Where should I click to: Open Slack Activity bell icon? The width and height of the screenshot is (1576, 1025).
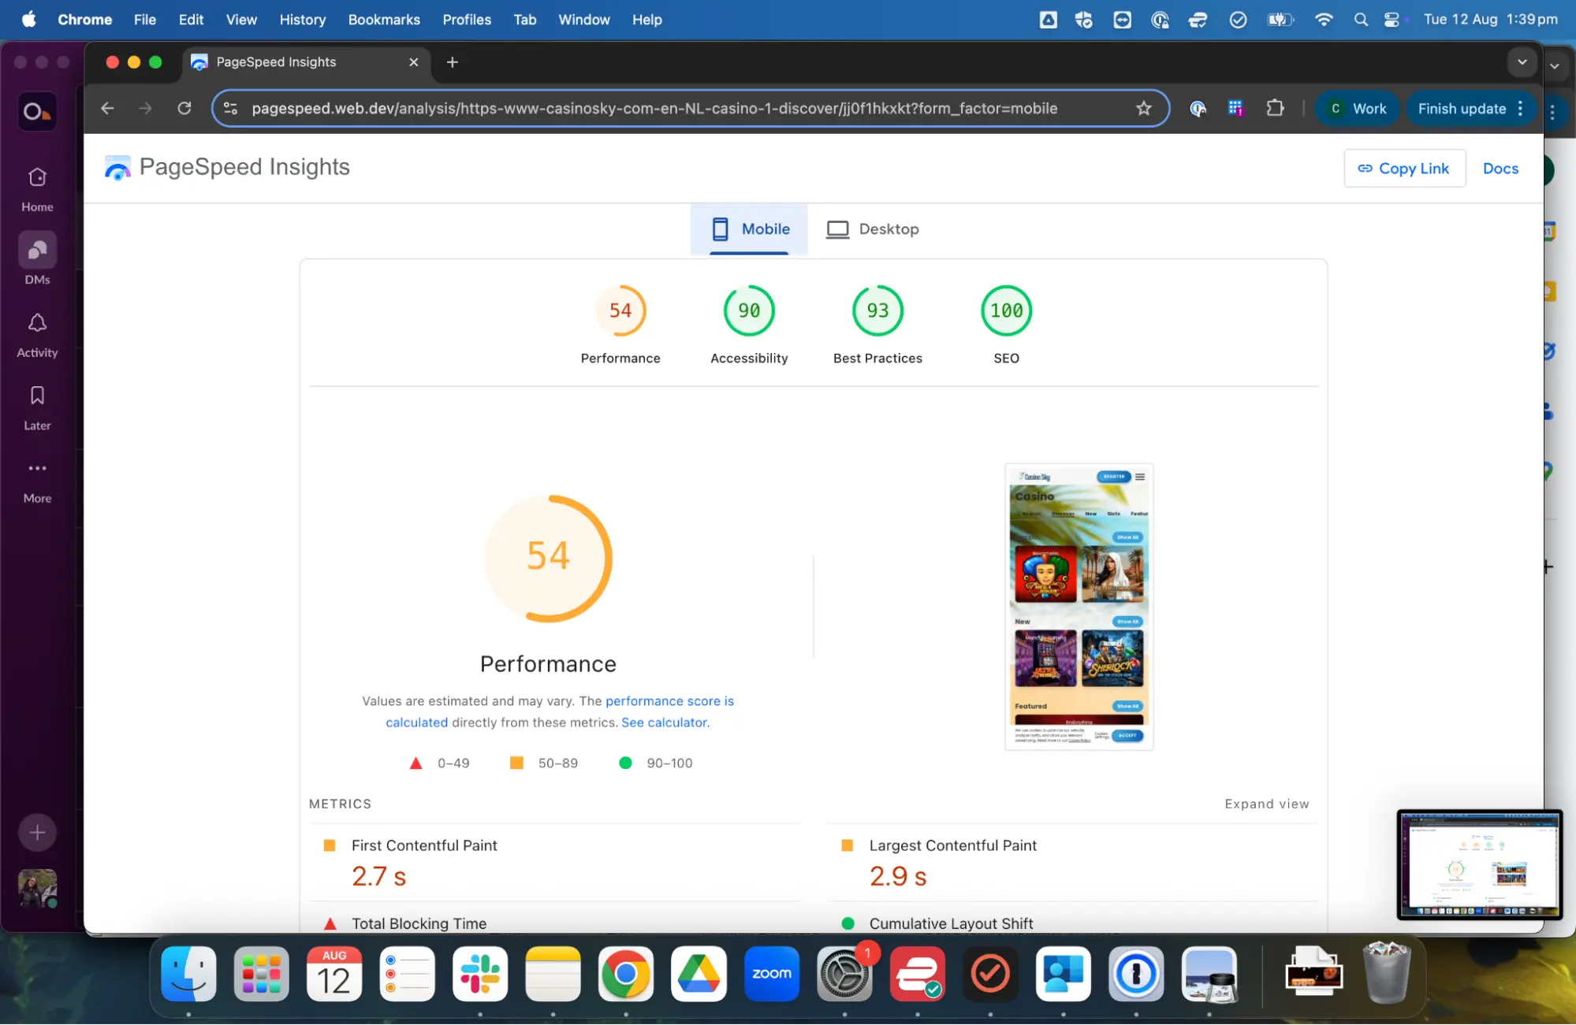pos(37,323)
